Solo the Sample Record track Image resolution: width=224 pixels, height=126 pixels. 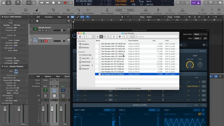click(43, 30)
